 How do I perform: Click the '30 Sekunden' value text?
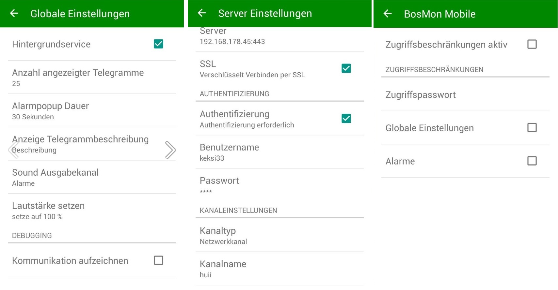point(33,117)
